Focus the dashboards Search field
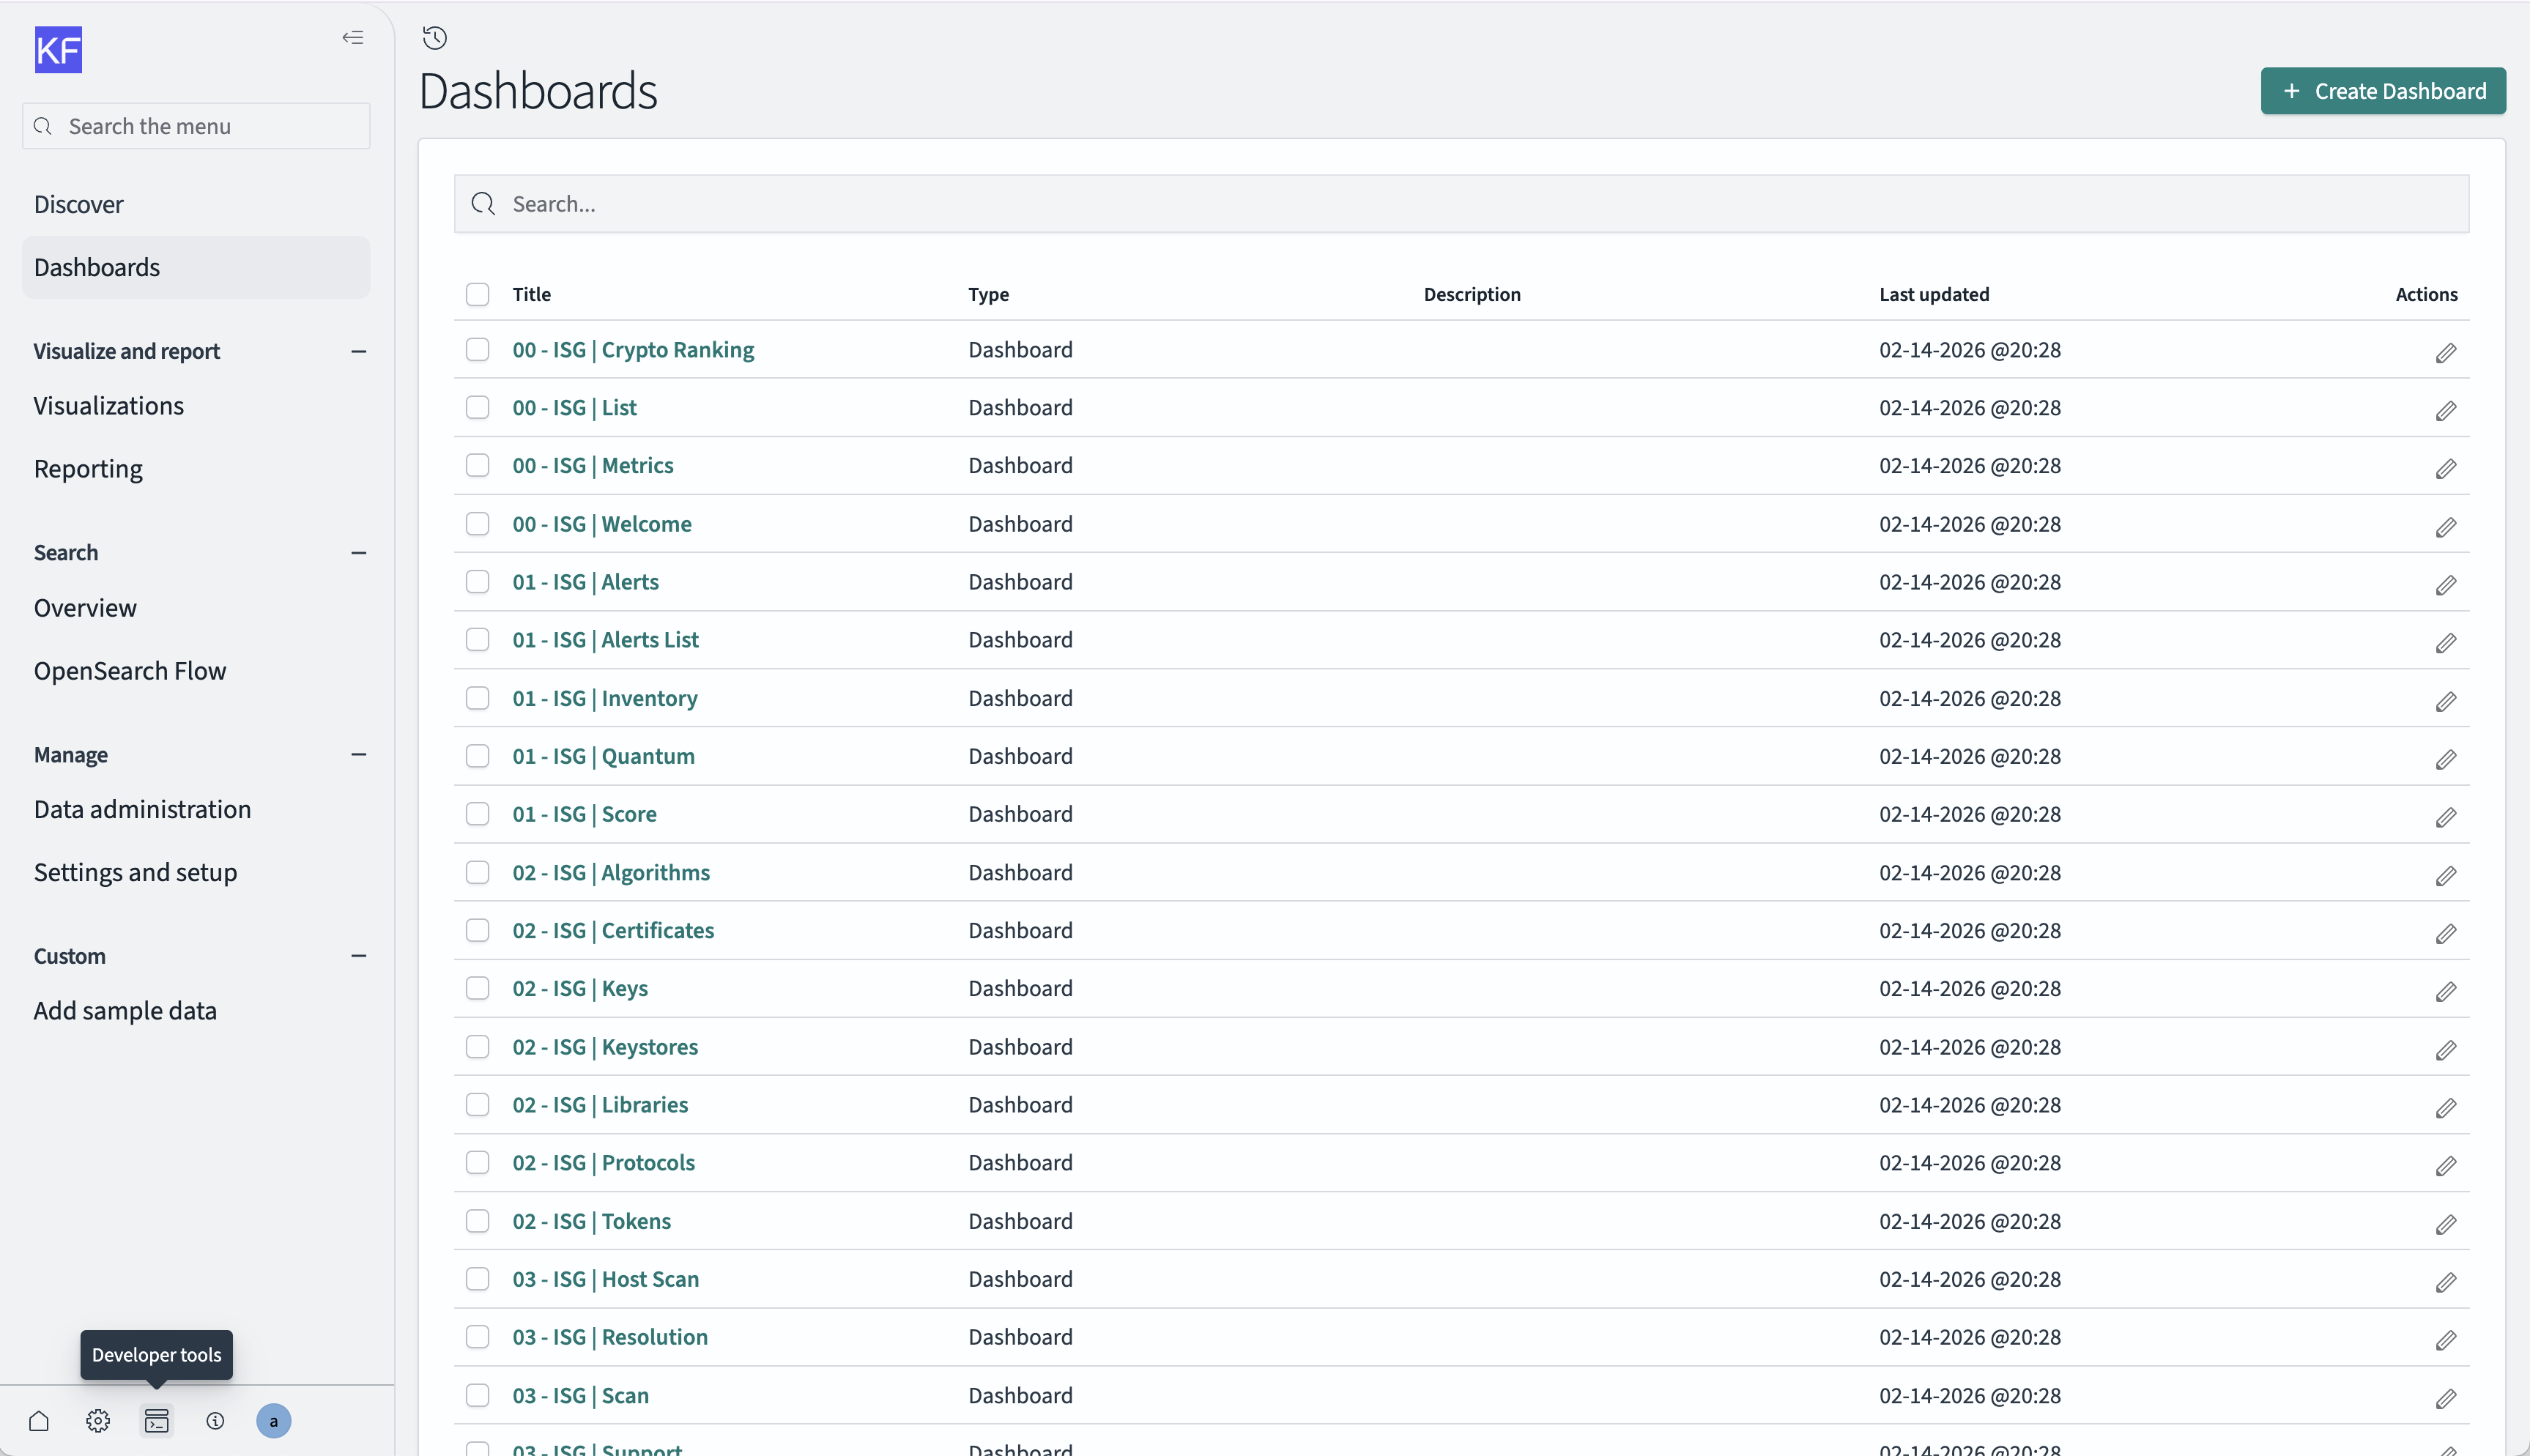The image size is (2530, 1456). [1460, 204]
